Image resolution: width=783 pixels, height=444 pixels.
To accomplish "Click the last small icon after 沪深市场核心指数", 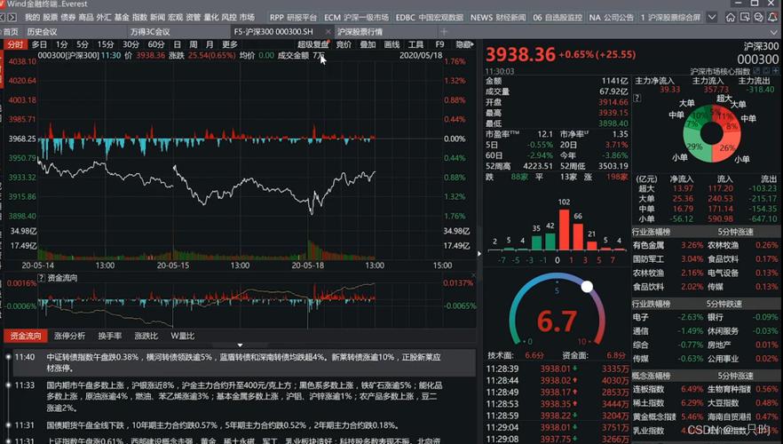I will 776,71.
